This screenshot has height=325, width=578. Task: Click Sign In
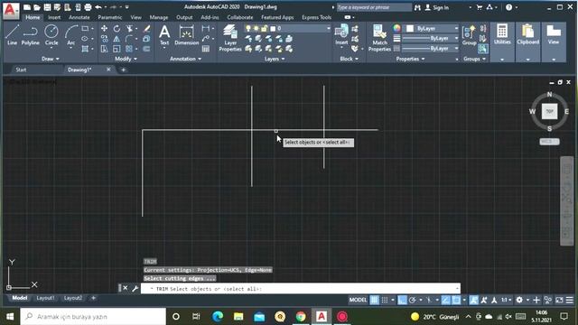tap(437, 7)
